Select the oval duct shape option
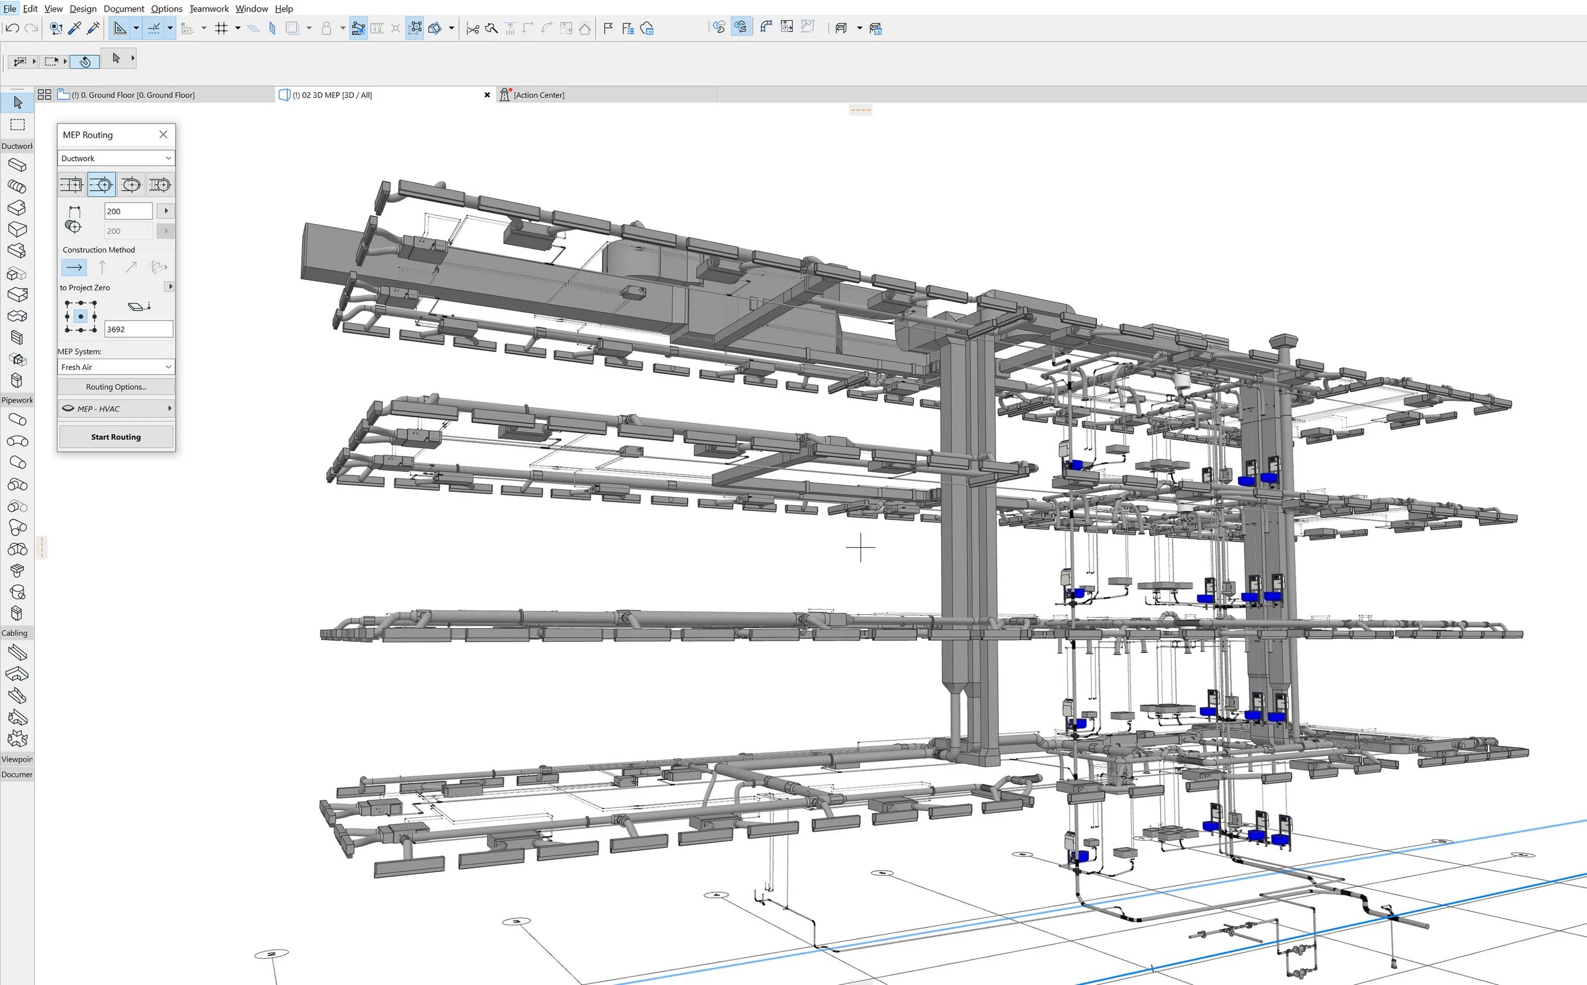This screenshot has height=985, width=1587. point(131,185)
